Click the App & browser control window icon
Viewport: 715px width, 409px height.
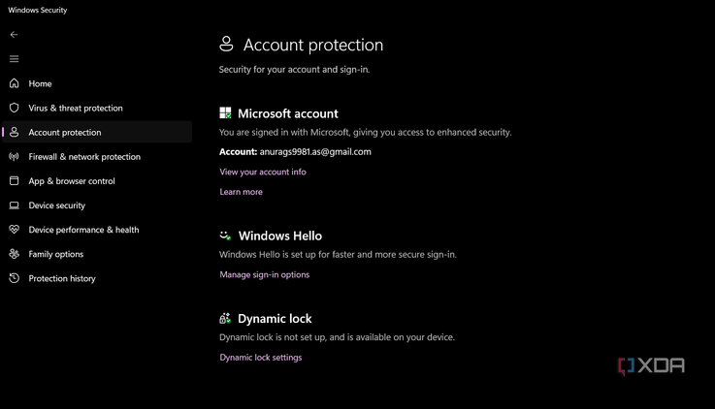(x=15, y=181)
